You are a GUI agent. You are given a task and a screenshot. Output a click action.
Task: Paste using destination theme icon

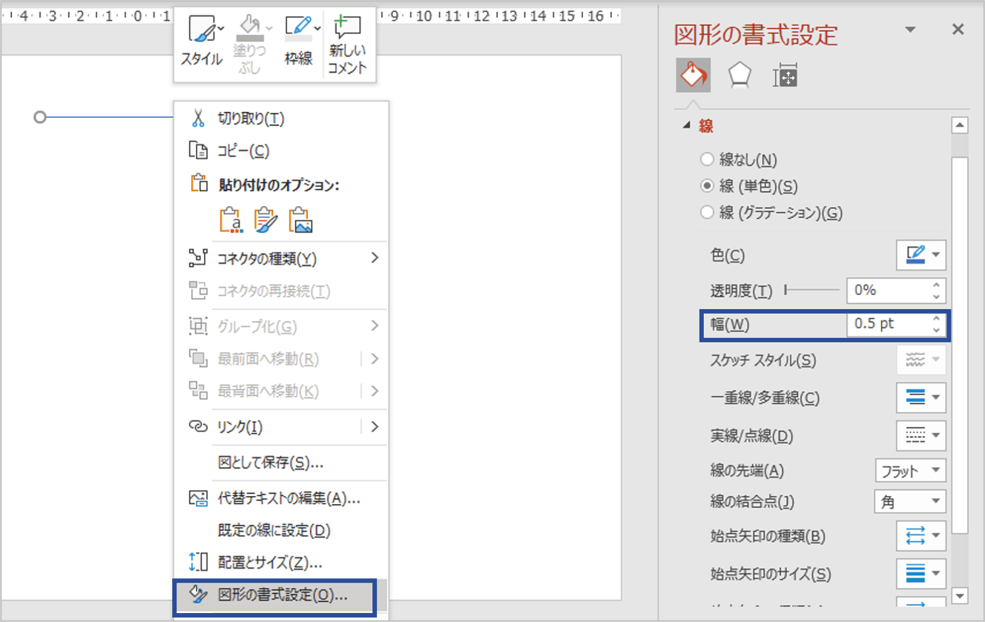(x=232, y=220)
